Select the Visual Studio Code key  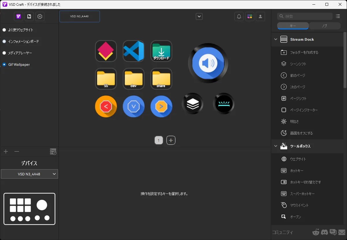(134, 51)
